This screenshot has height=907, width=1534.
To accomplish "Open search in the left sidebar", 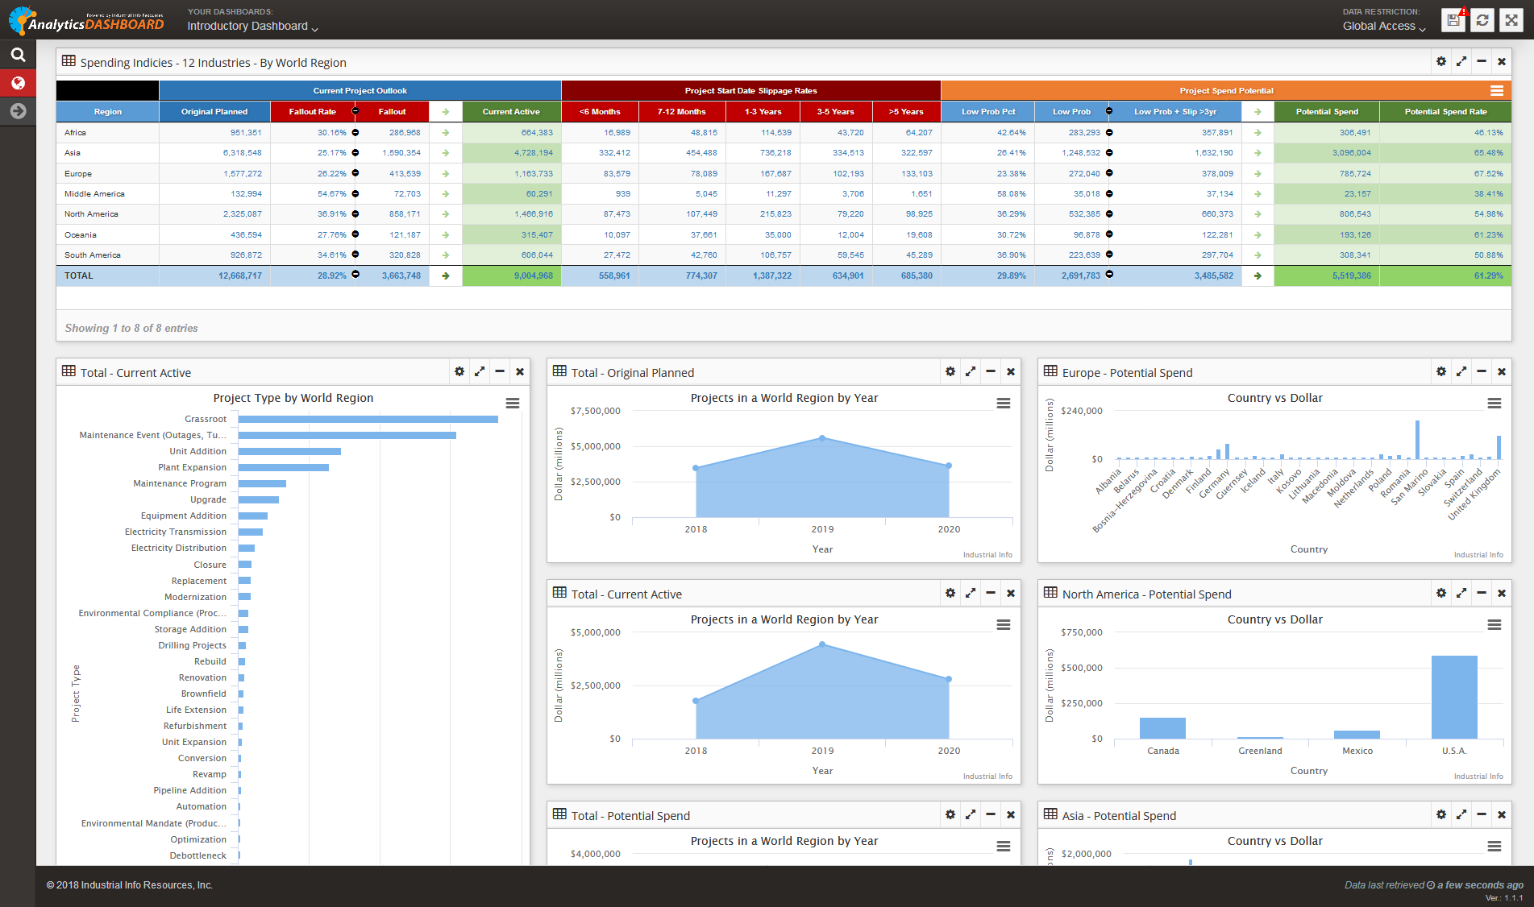I will (x=18, y=55).
